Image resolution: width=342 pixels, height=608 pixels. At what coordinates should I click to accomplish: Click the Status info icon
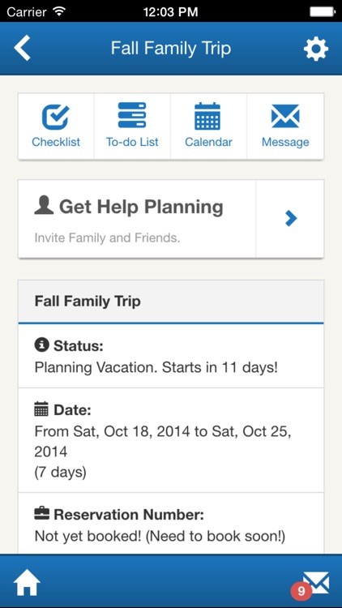41,345
